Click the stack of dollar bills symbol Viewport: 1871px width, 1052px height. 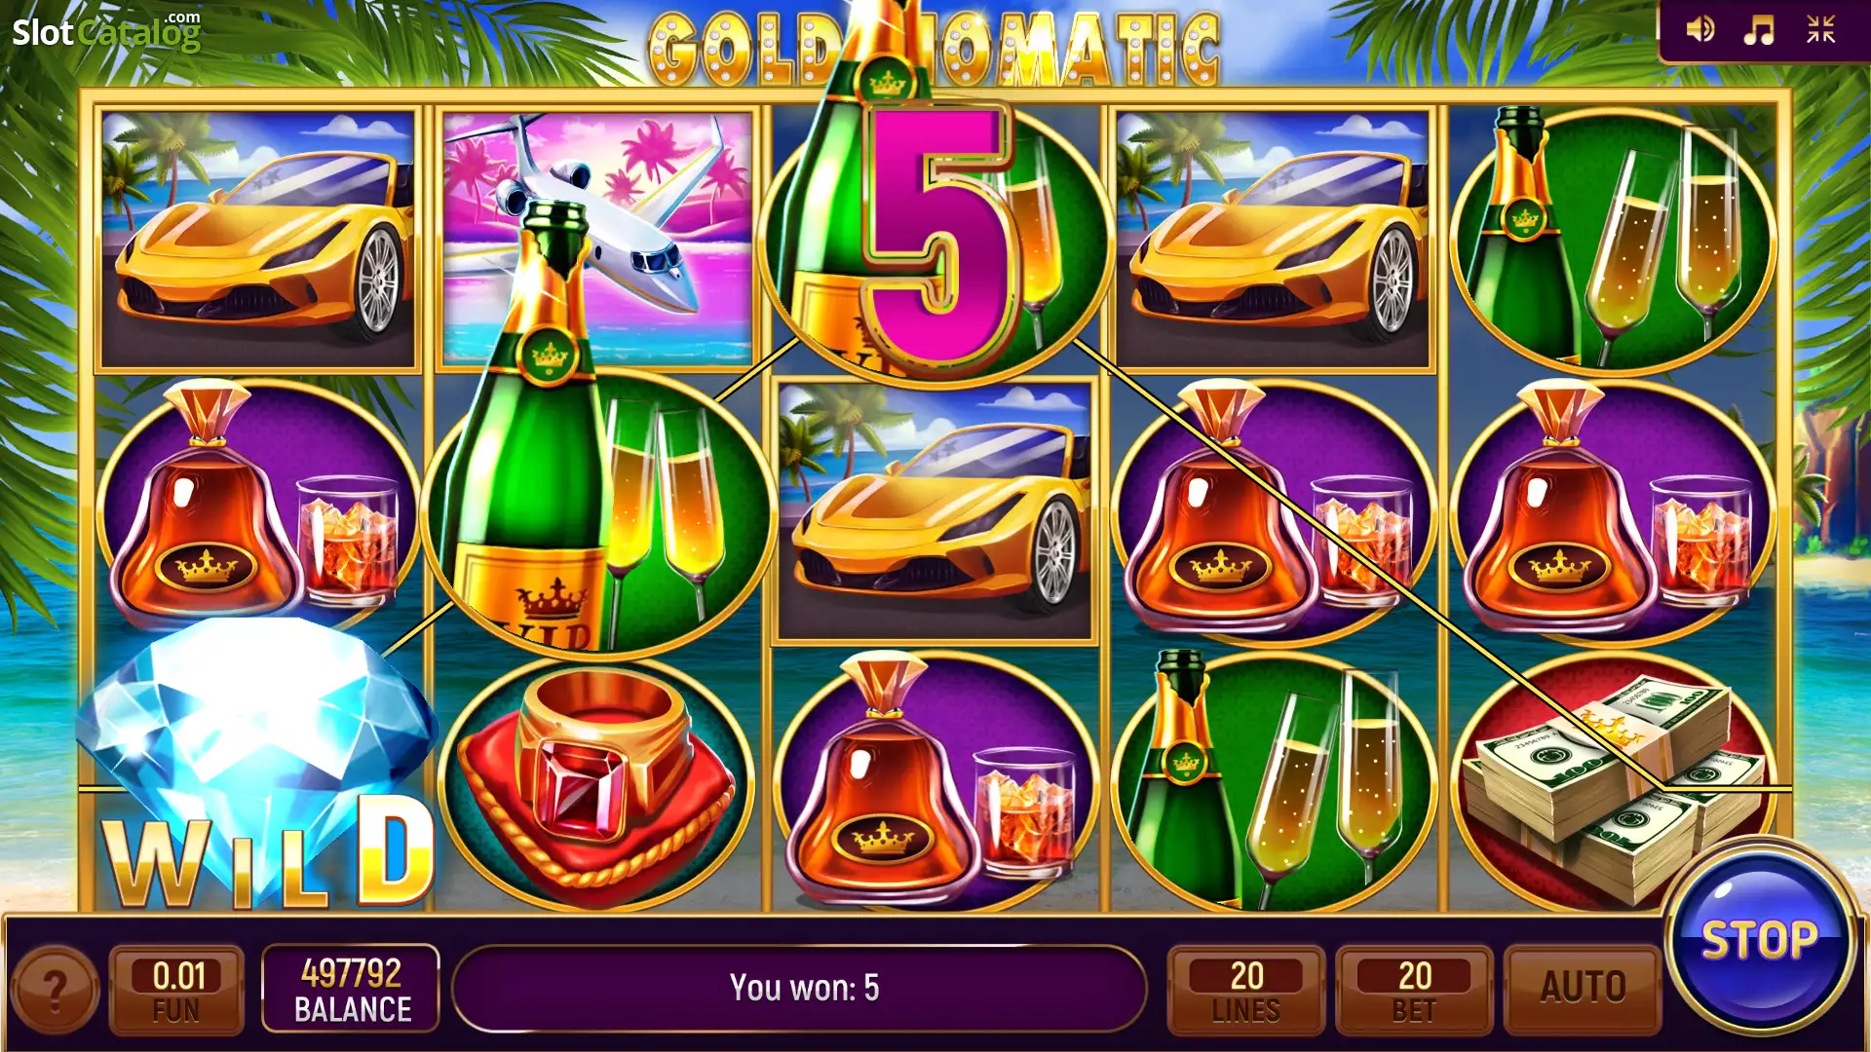point(1613,782)
